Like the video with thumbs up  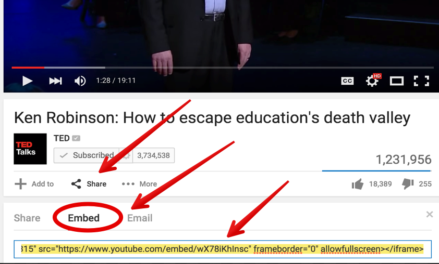click(x=358, y=184)
